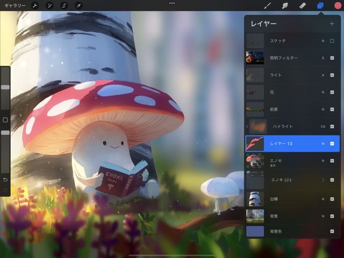Hide the ライト layer
The height and width of the screenshot is (258, 344).
pos(332,75)
